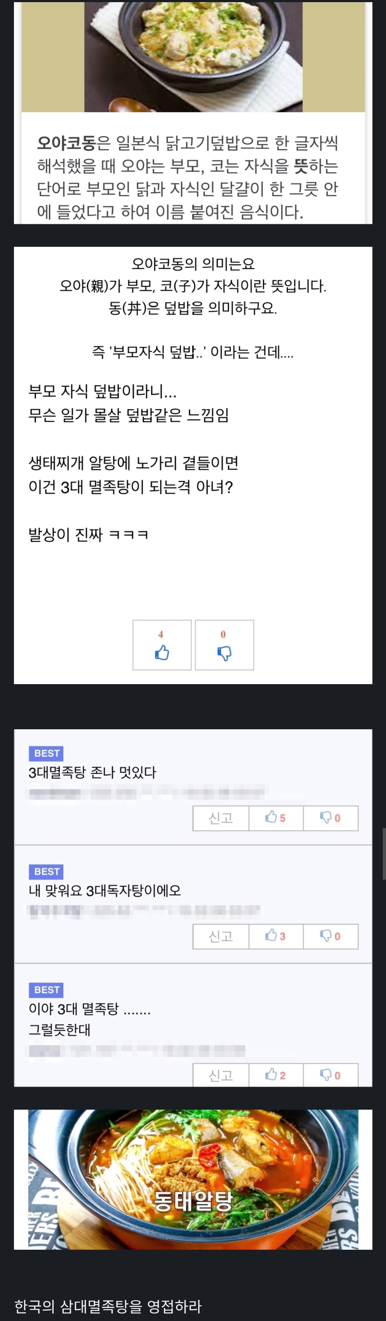Like the '3대독자탕이에오' comment
The image size is (386, 1321).
click(x=275, y=936)
